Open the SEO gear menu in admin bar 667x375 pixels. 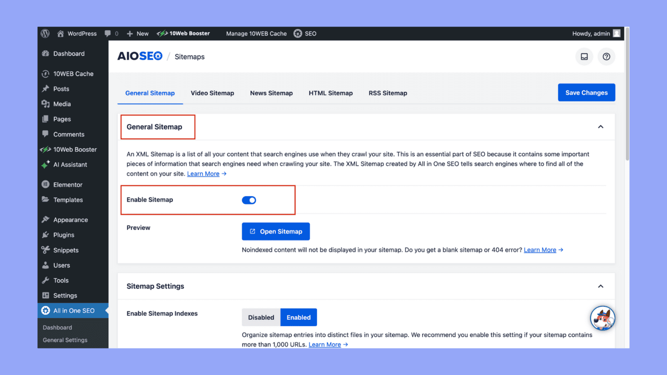tap(305, 34)
